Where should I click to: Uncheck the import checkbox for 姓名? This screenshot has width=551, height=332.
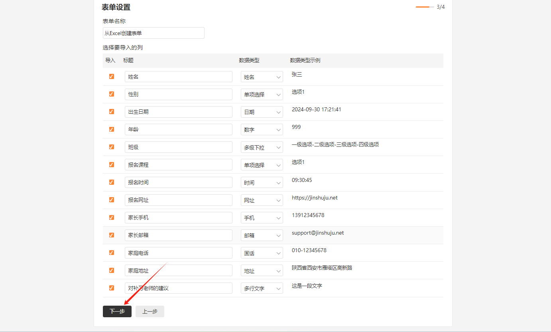click(112, 76)
